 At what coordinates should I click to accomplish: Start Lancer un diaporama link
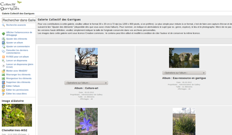click(x=17, y=60)
